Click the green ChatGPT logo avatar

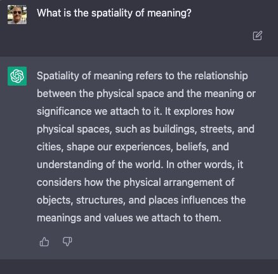tap(17, 76)
